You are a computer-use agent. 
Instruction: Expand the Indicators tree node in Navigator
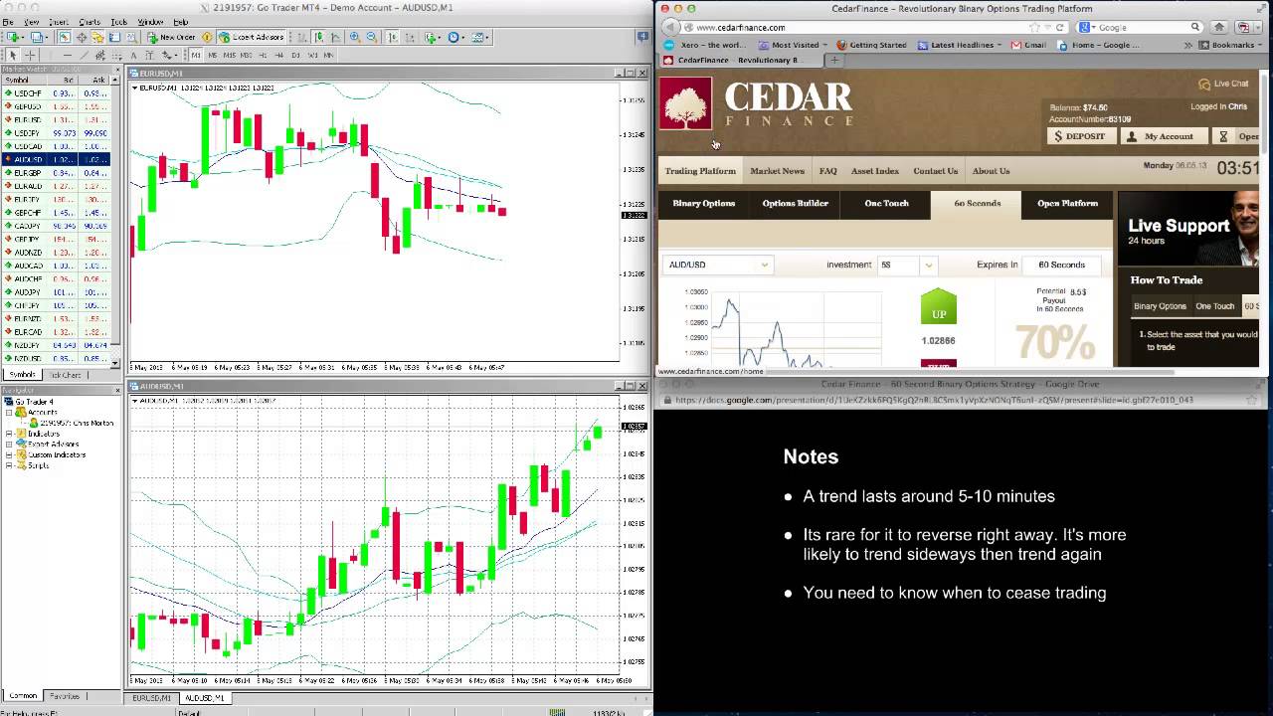[x=9, y=435]
